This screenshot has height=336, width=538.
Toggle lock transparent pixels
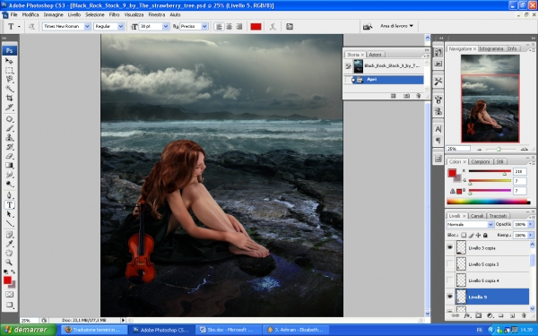464,235
